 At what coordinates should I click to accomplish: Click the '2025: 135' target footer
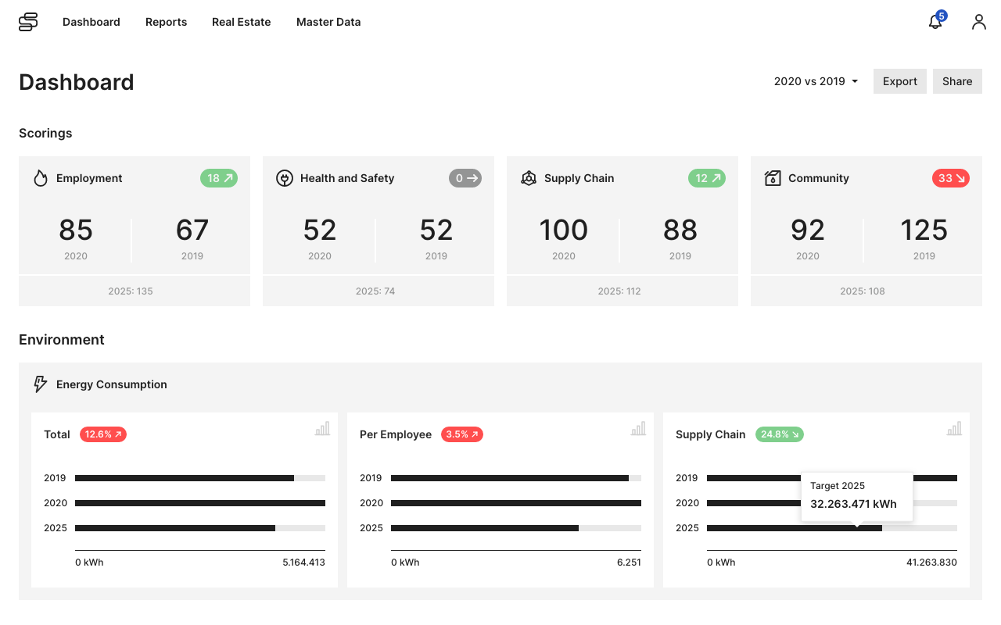pos(135,291)
